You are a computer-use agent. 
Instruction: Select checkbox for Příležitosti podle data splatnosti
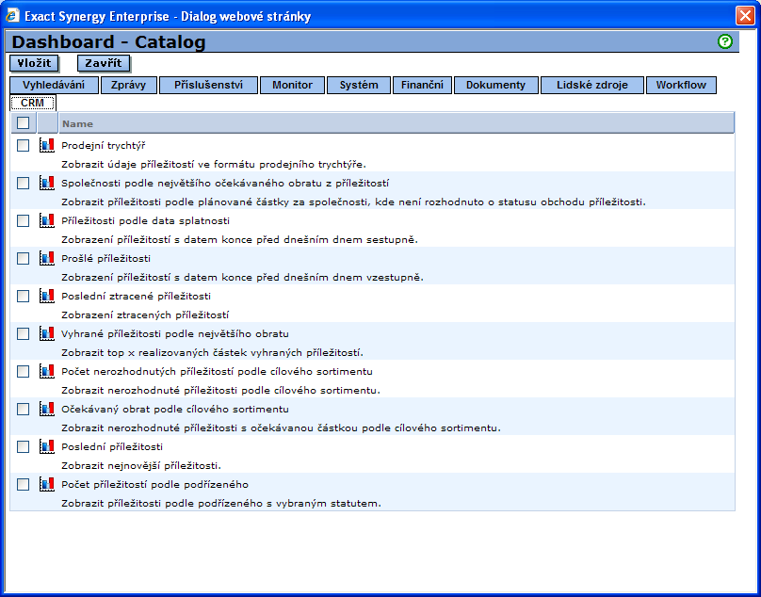[23, 220]
